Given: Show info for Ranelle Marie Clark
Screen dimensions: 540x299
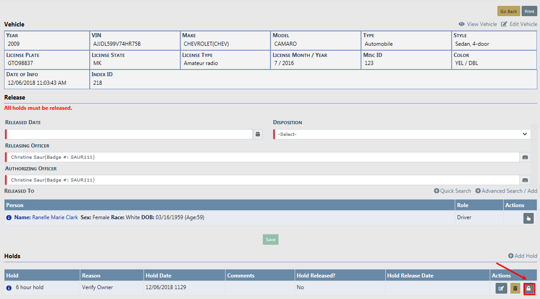Looking at the screenshot, I should 9,217.
